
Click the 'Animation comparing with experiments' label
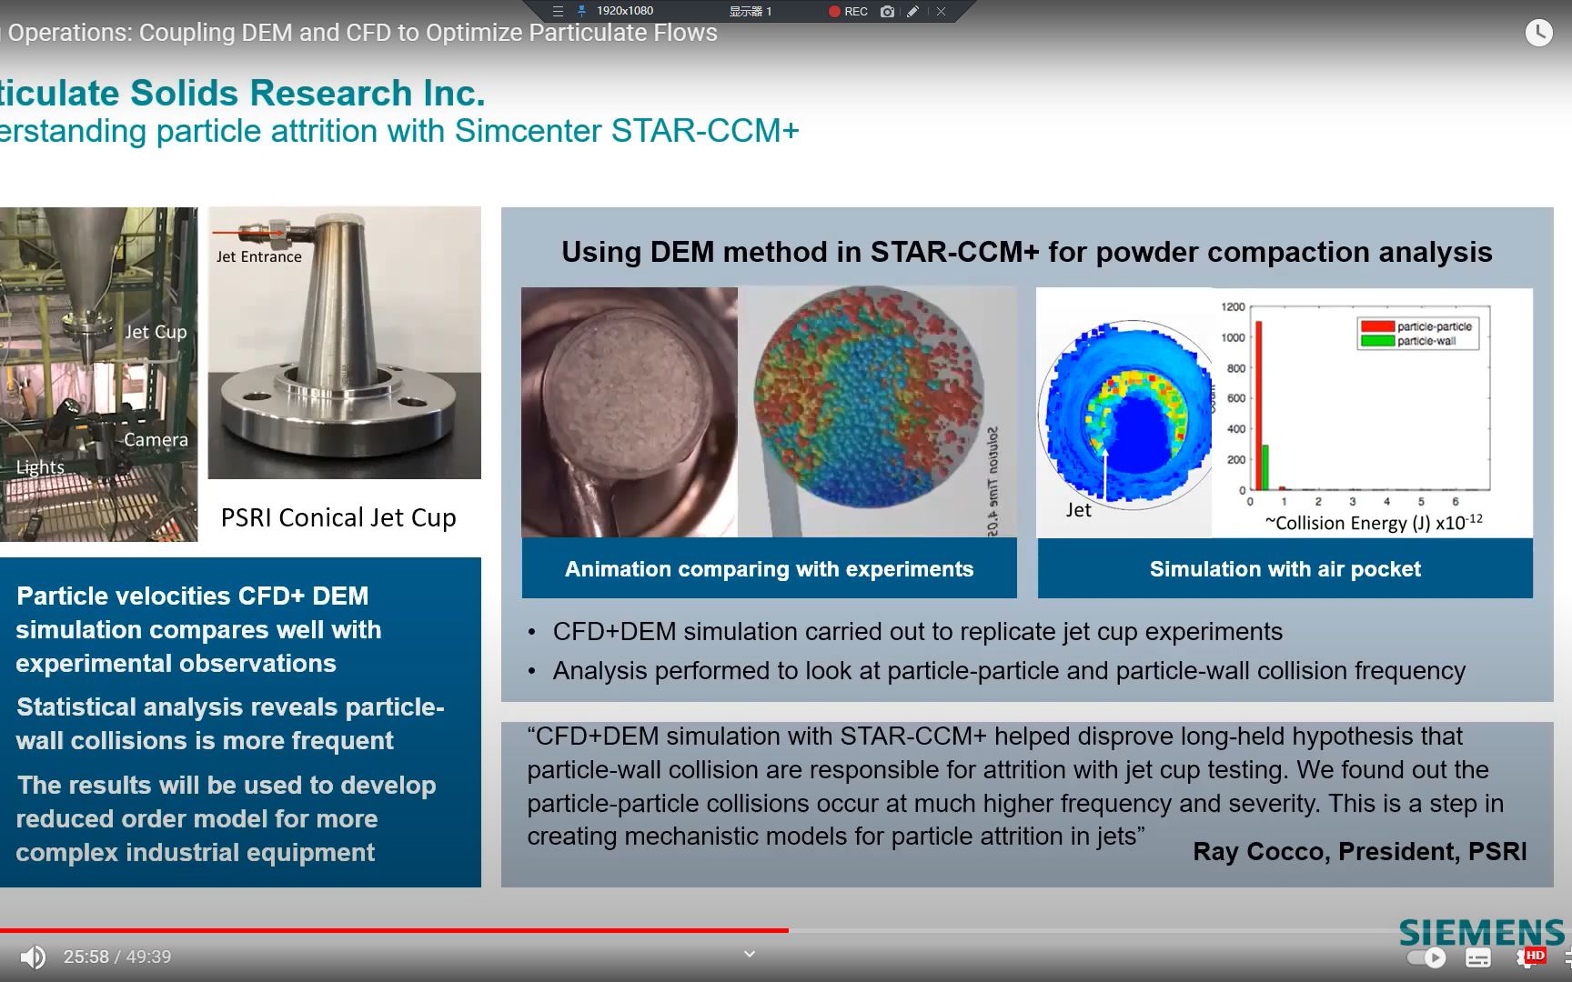coord(769,569)
